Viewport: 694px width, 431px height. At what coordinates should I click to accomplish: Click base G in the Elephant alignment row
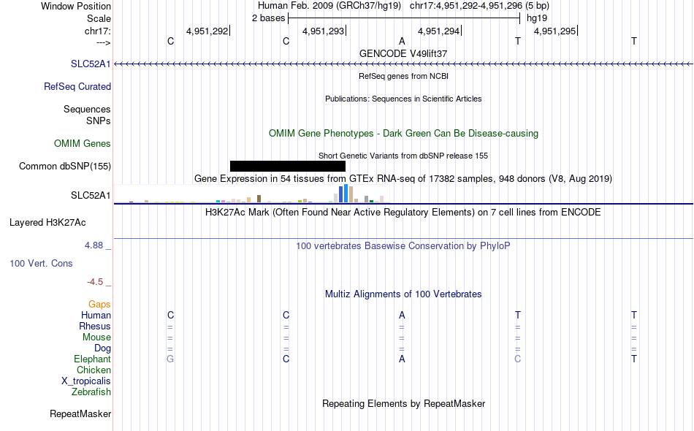coord(170,359)
